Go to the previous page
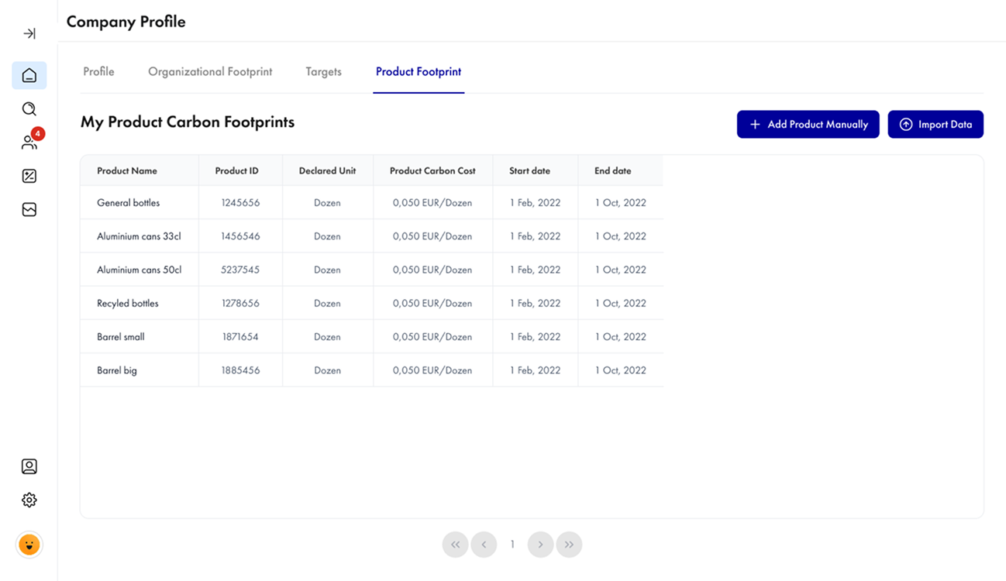Viewport: 1006px width, 581px height. coord(484,545)
